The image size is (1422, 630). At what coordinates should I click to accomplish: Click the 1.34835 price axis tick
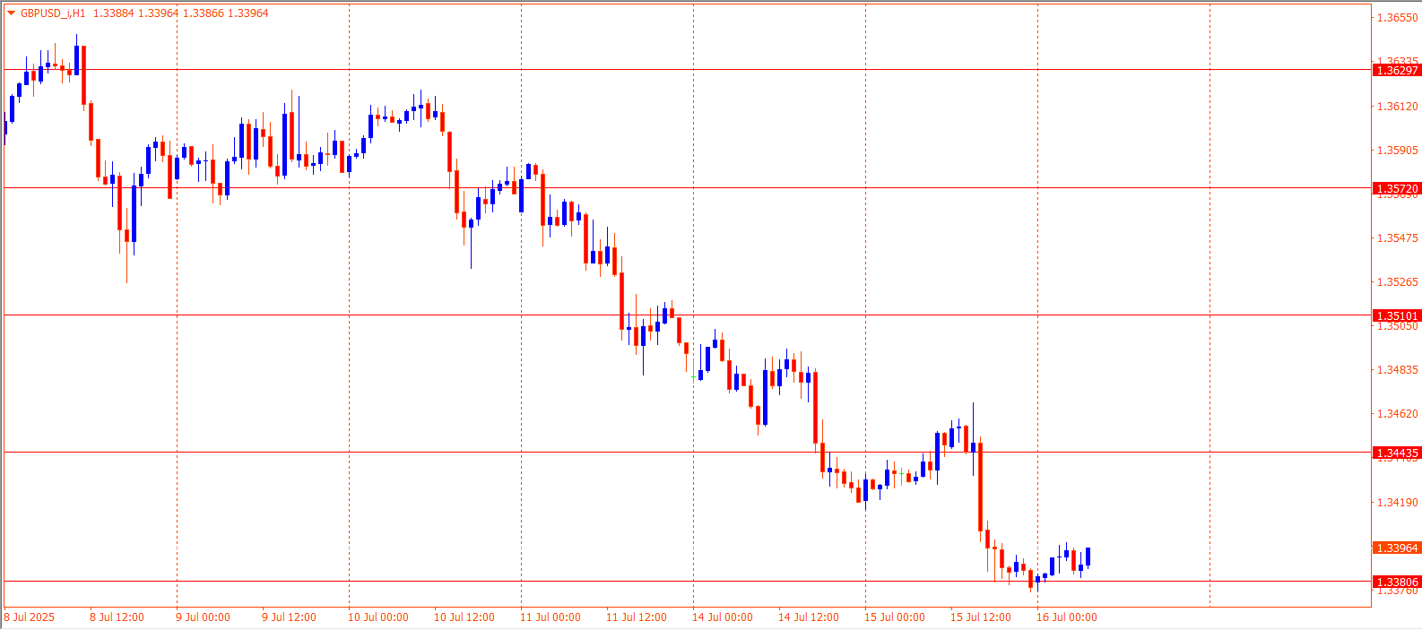coord(1397,370)
